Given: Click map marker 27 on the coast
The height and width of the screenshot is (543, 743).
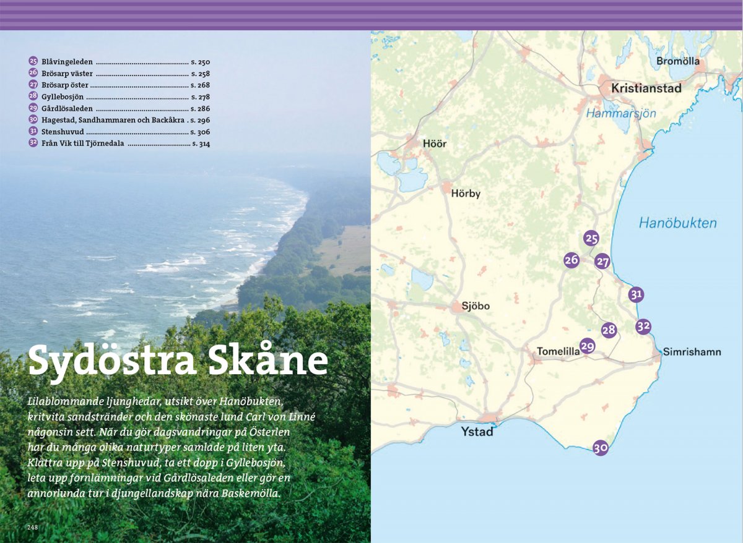Looking at the screenshot, I should click(x=602, y=262).
